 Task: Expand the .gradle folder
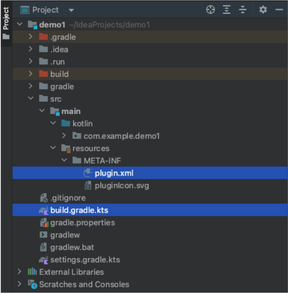point(30,37)
